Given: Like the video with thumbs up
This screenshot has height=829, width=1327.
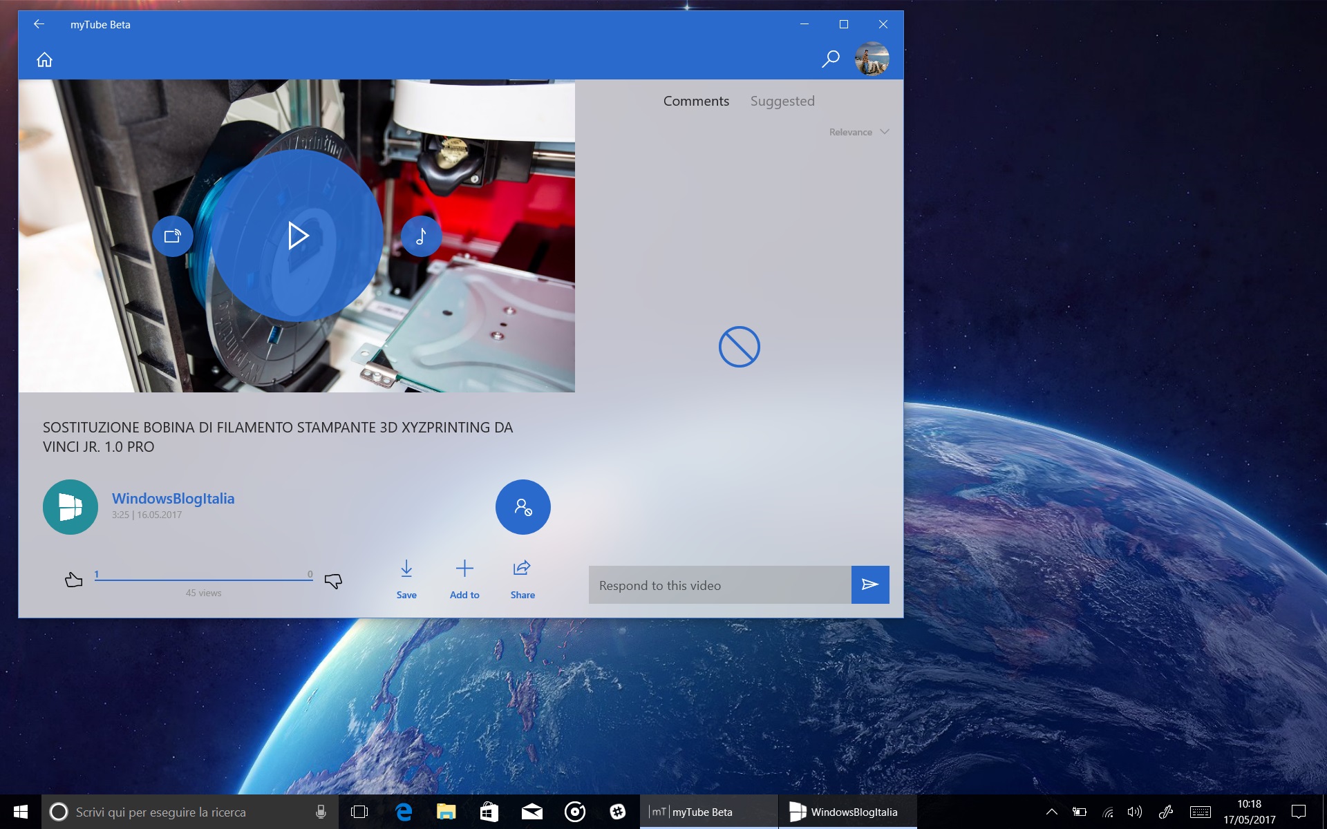Looking at the screenshot, I should 73,580.
